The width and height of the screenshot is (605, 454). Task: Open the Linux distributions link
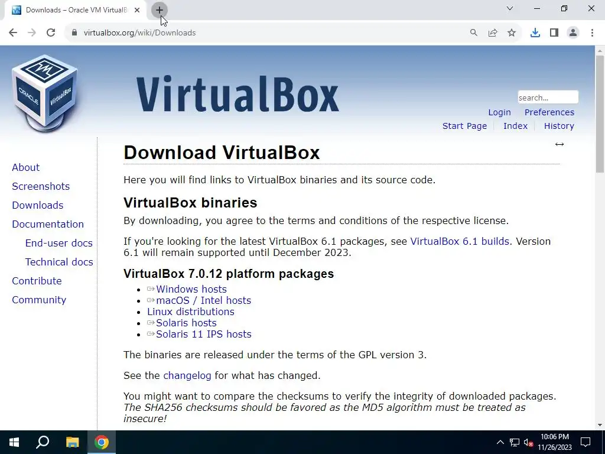click(x=191, y=312)
